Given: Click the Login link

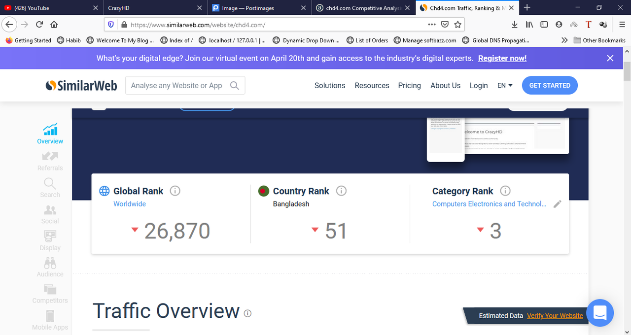Looking at the screenshot, I should click(x=479, y=85).
